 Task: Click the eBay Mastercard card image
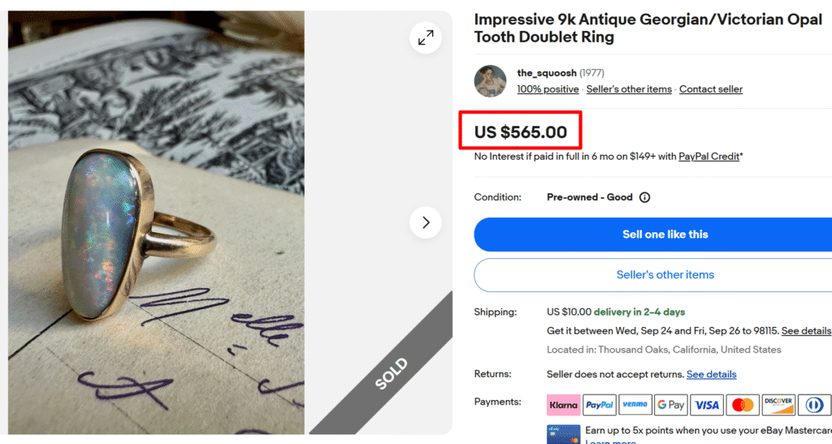563,434
